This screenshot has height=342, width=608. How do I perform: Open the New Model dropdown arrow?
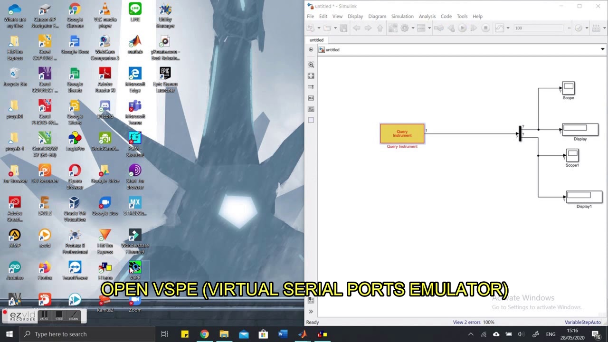pos(319,28)
